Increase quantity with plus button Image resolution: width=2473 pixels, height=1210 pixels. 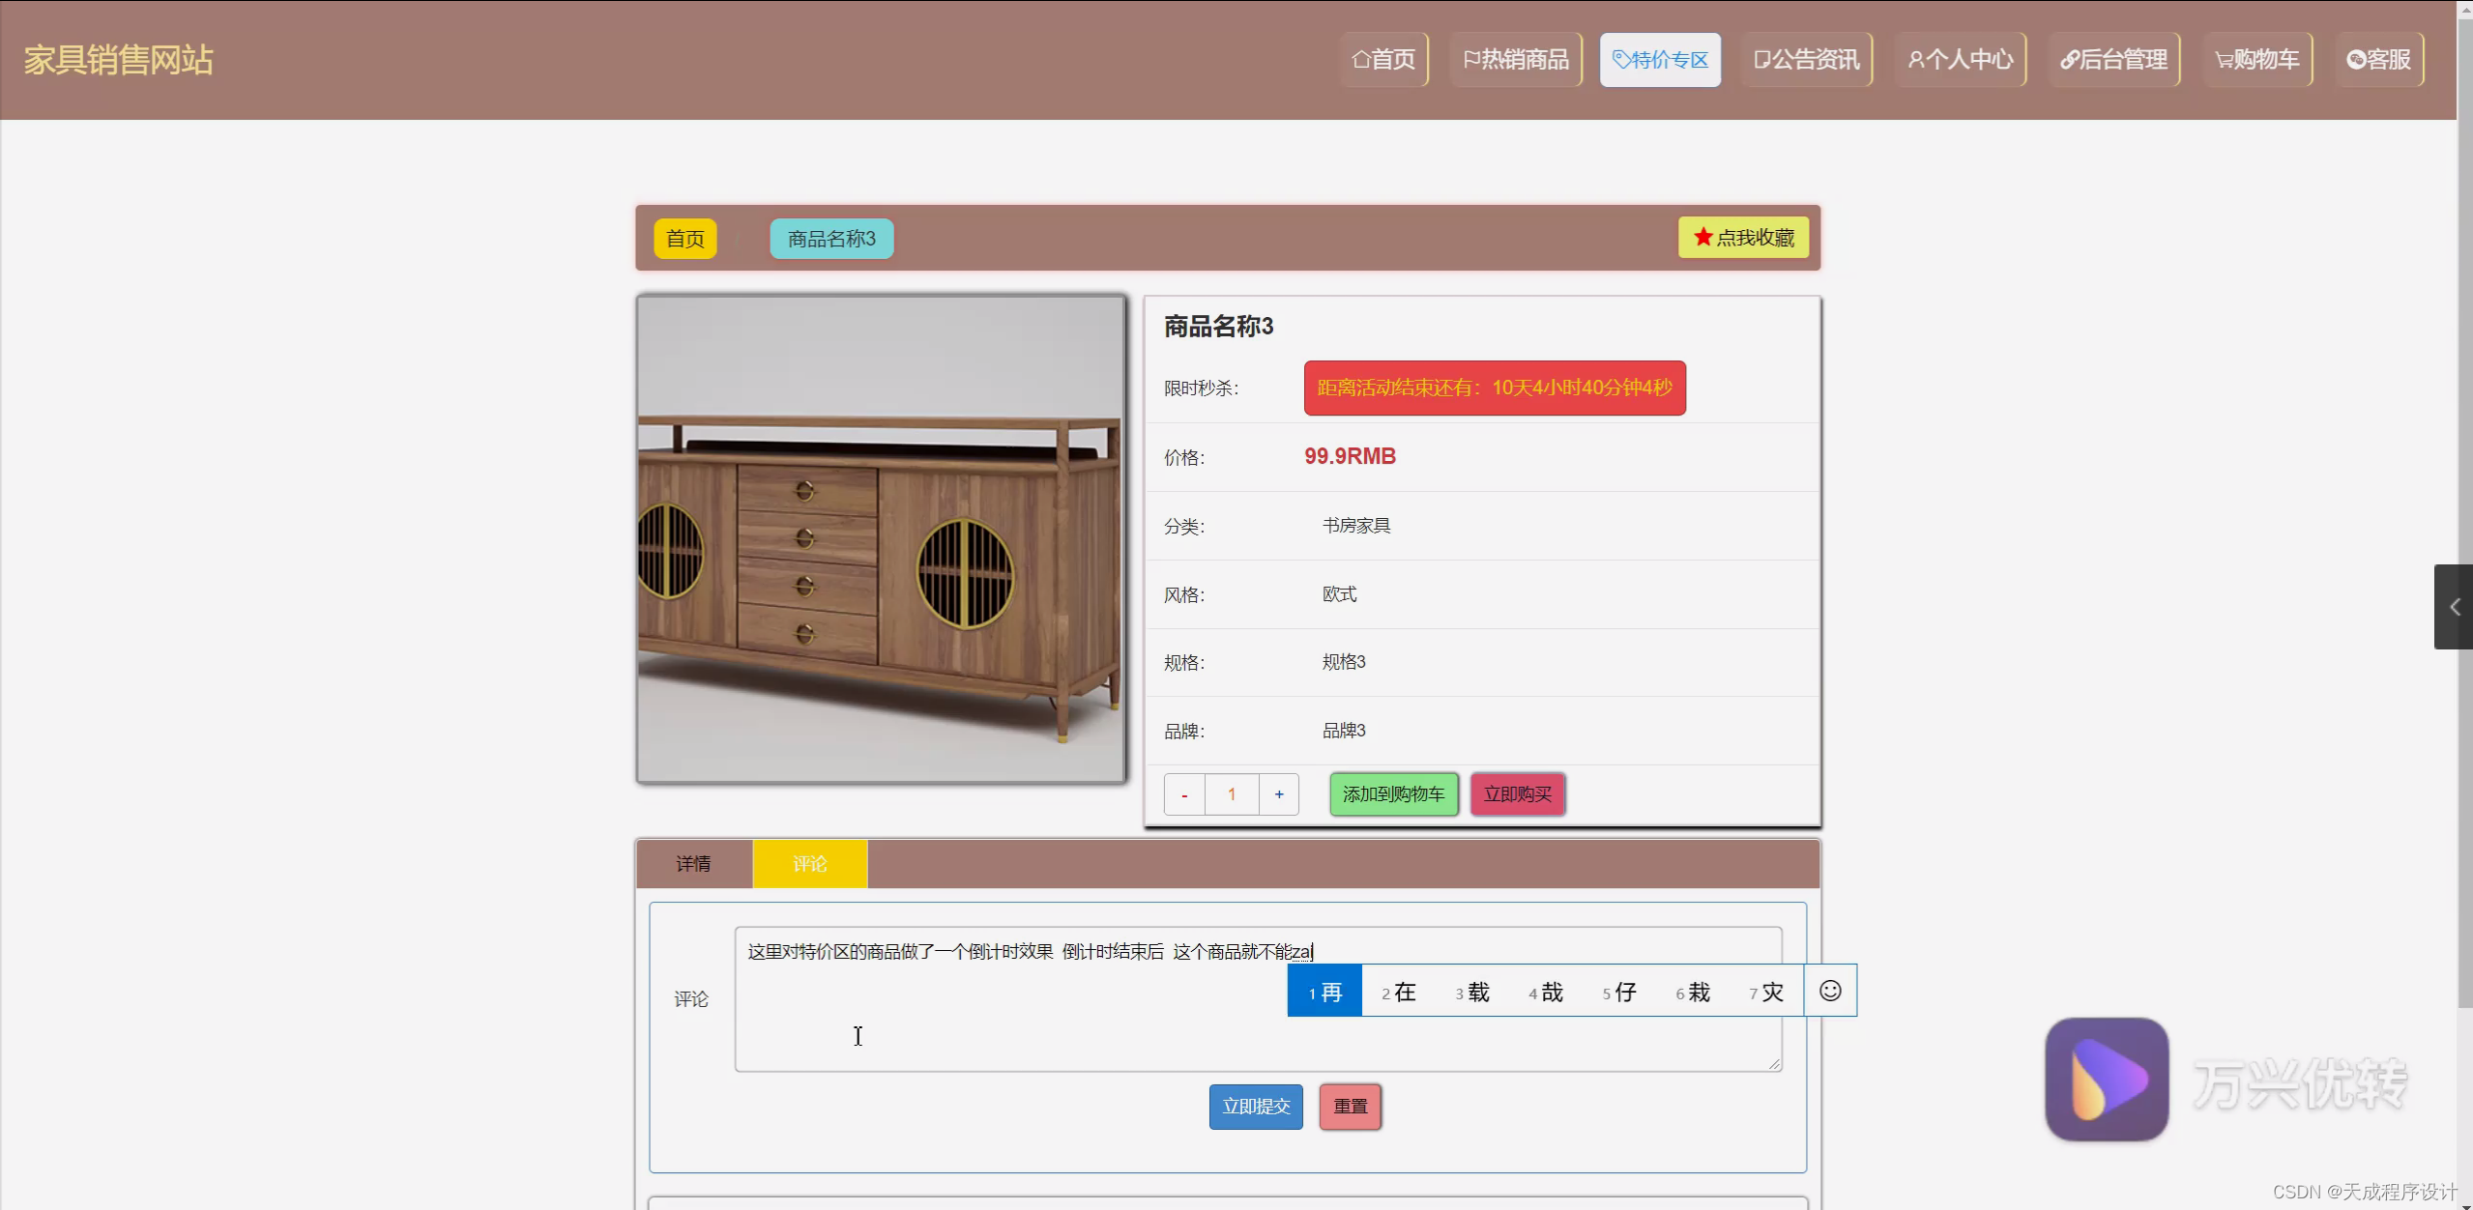(1278, 794)
